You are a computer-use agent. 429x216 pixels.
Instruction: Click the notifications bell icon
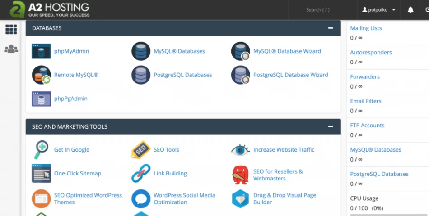(x=410, y=10)
